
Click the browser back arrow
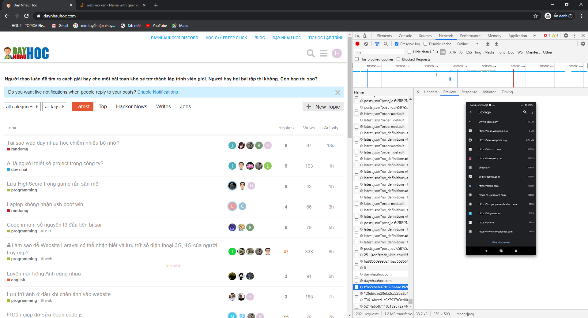tap(7, 16)
